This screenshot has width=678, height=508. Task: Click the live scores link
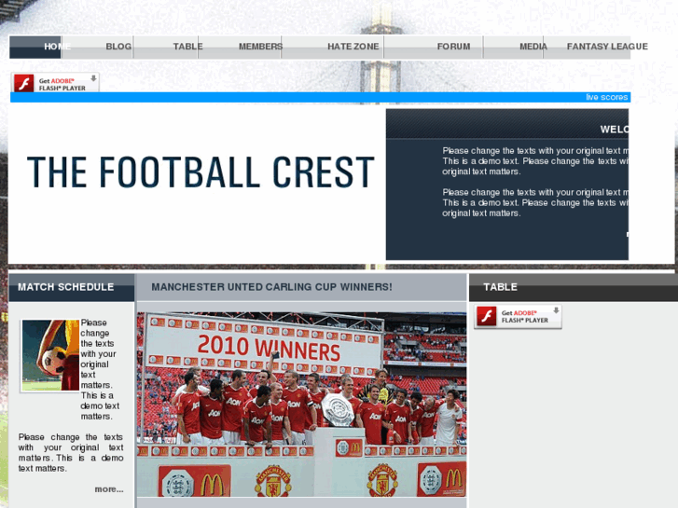606,97
